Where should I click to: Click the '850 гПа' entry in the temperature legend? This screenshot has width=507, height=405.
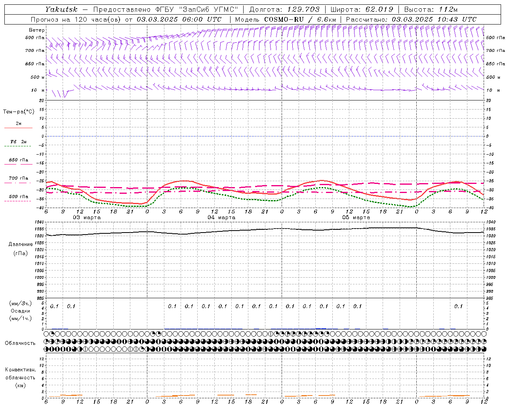pyautogui.click(x=19, y=160)
